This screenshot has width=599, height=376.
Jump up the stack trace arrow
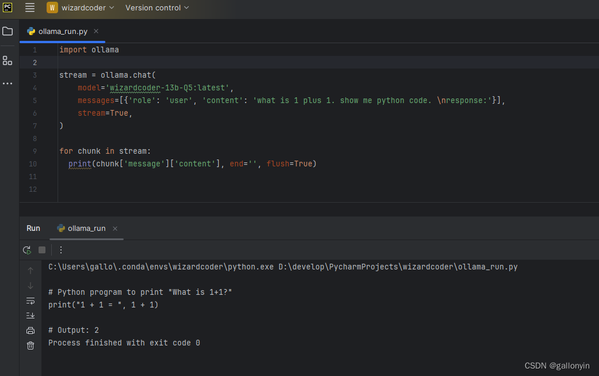[x=30, y=271]
